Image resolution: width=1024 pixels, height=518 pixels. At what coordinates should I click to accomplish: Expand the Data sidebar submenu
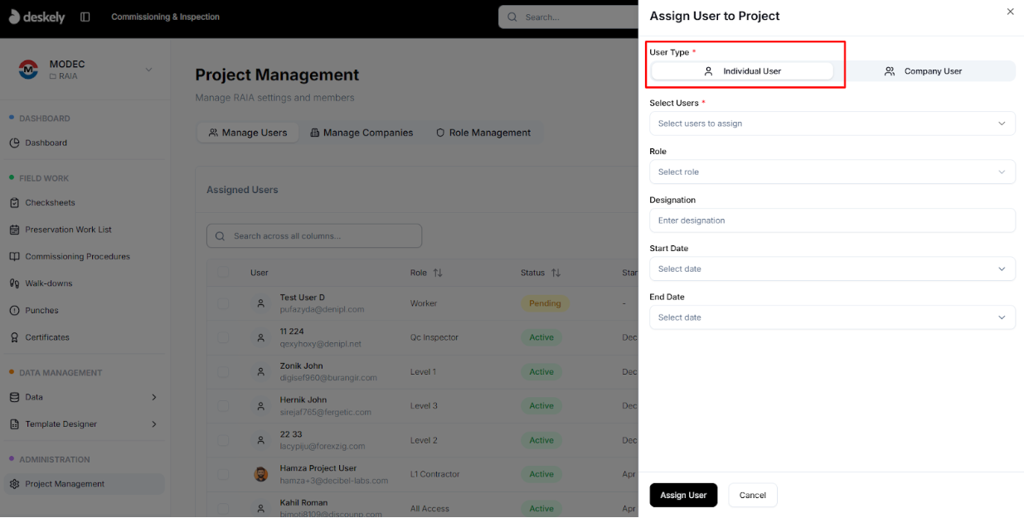[83, 397]
